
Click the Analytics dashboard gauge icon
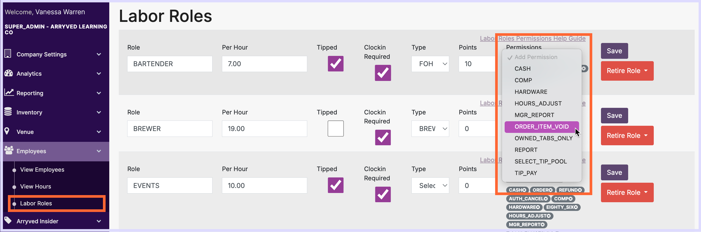tap(8, 73)
